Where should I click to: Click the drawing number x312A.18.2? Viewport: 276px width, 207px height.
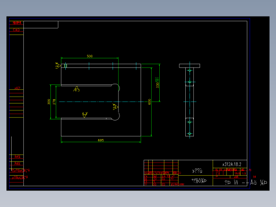[232, 165]
